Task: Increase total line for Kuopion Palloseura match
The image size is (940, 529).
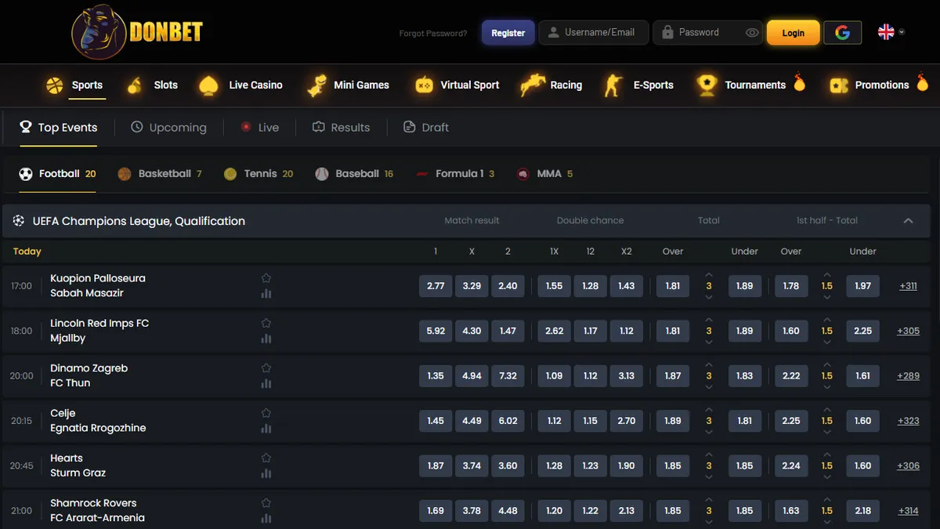Action: pyautogui.click(x=709, y=274)
